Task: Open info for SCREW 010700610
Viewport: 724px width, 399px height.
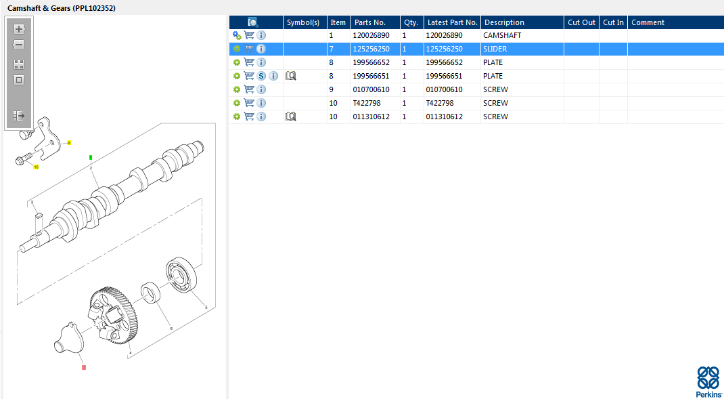Action: tap(261, 89)
